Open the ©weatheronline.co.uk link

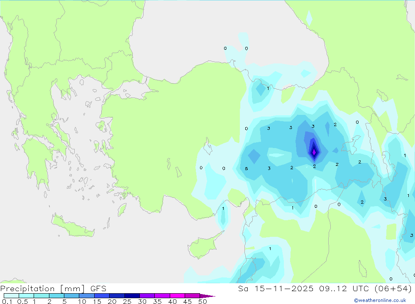coord(380,300)
